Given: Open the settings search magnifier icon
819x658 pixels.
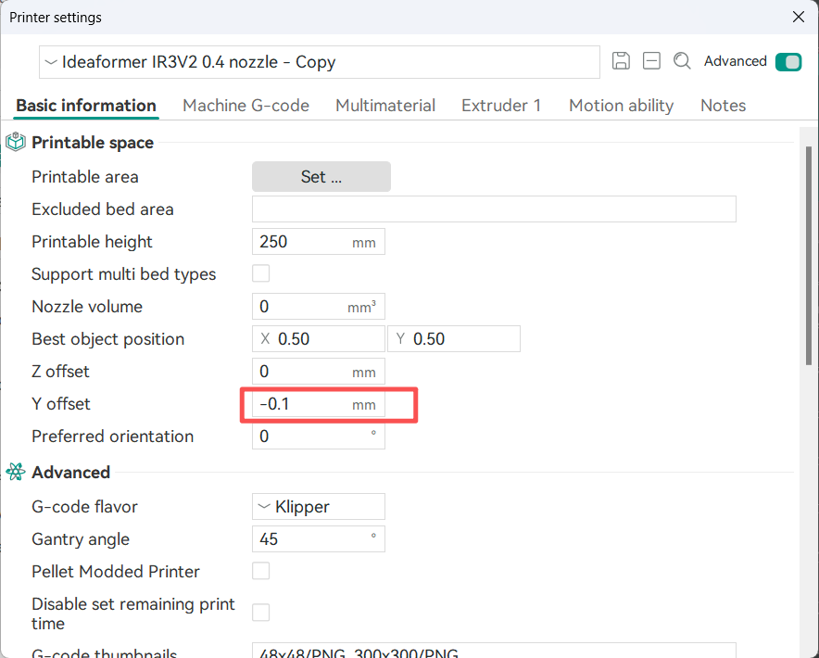Looking at the screenshot, I should 682,61.
